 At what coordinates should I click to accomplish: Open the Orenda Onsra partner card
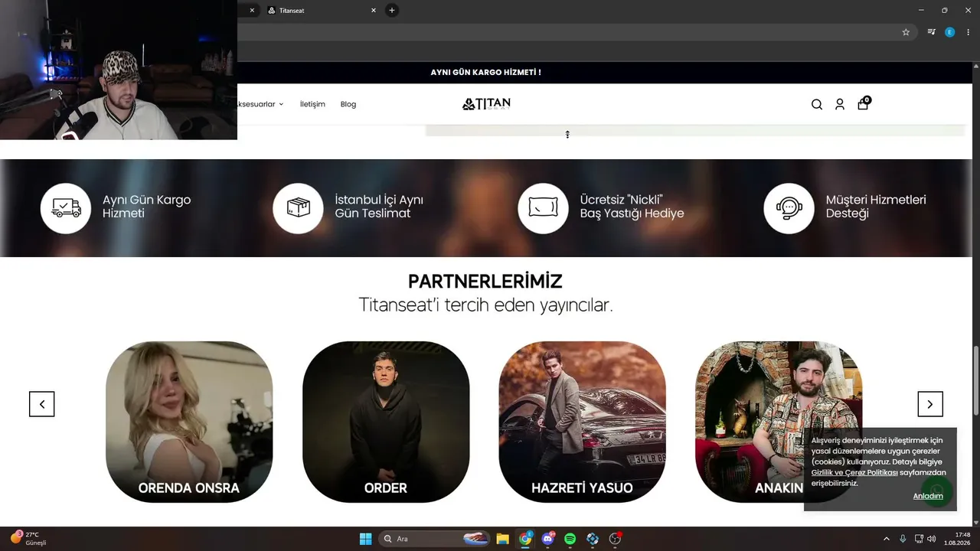189,422
